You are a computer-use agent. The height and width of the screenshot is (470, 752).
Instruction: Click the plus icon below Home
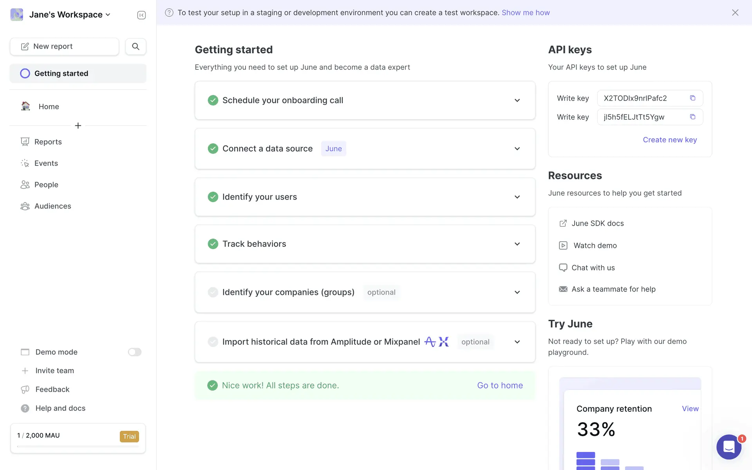(78, 126)
